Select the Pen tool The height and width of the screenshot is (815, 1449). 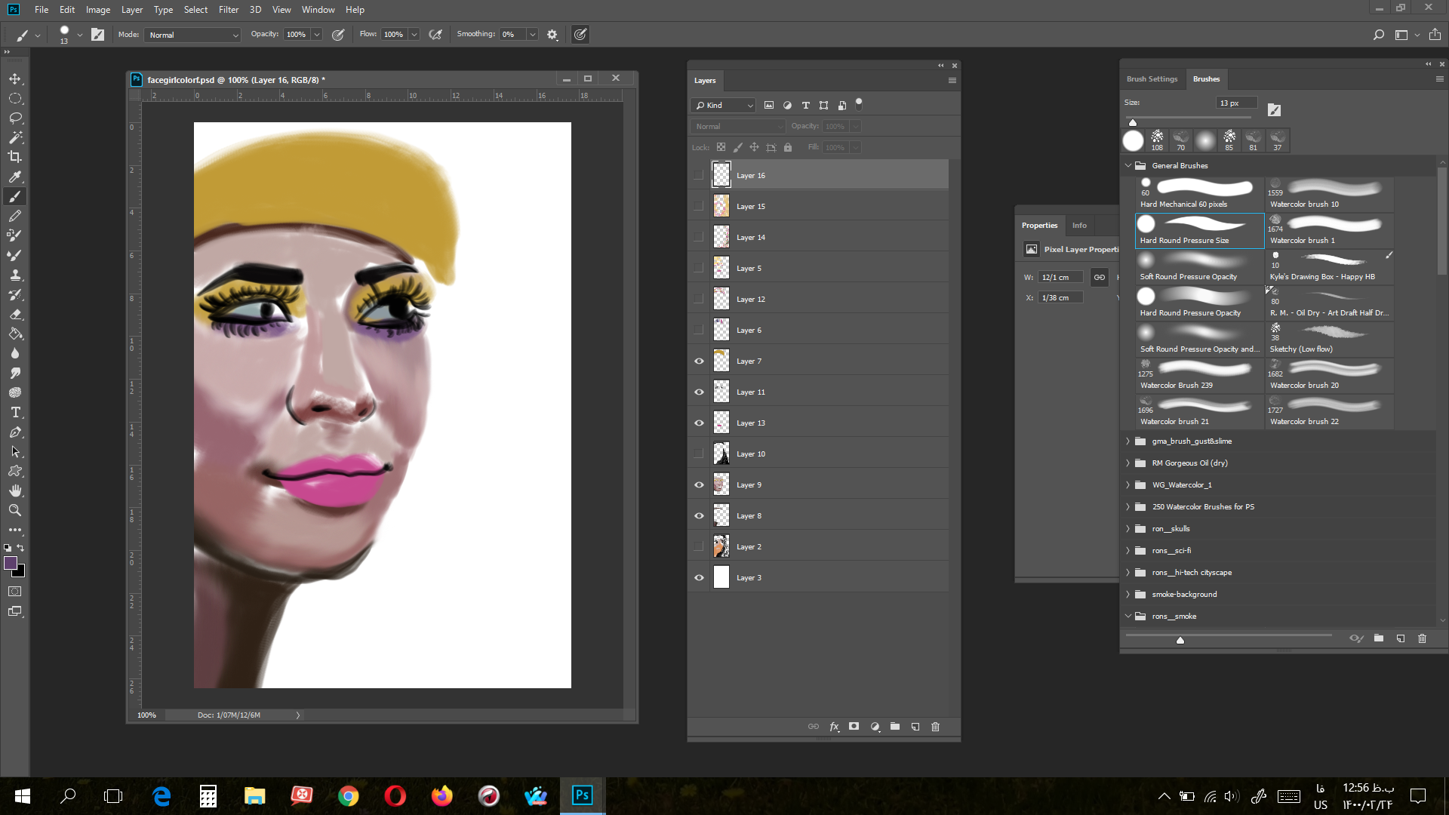point(15,432)
